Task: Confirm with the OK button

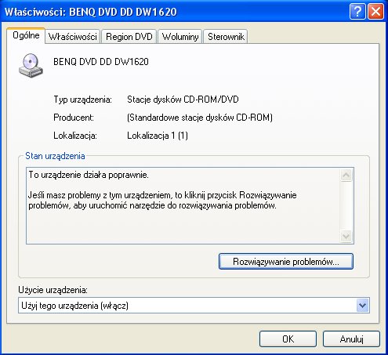Action: pos(288,339)
